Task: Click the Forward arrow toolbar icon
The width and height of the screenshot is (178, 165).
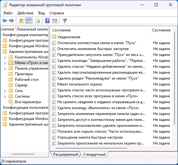Action: pos(12,21)
